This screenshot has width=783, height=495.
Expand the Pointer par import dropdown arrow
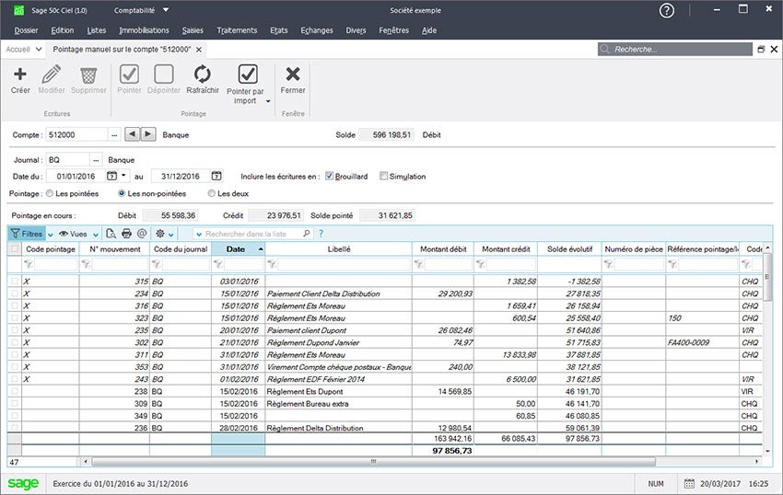point(268,101)
